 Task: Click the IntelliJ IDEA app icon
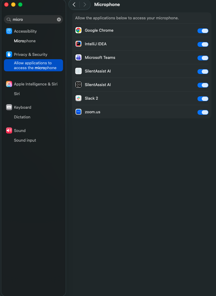tap(78, 44)
